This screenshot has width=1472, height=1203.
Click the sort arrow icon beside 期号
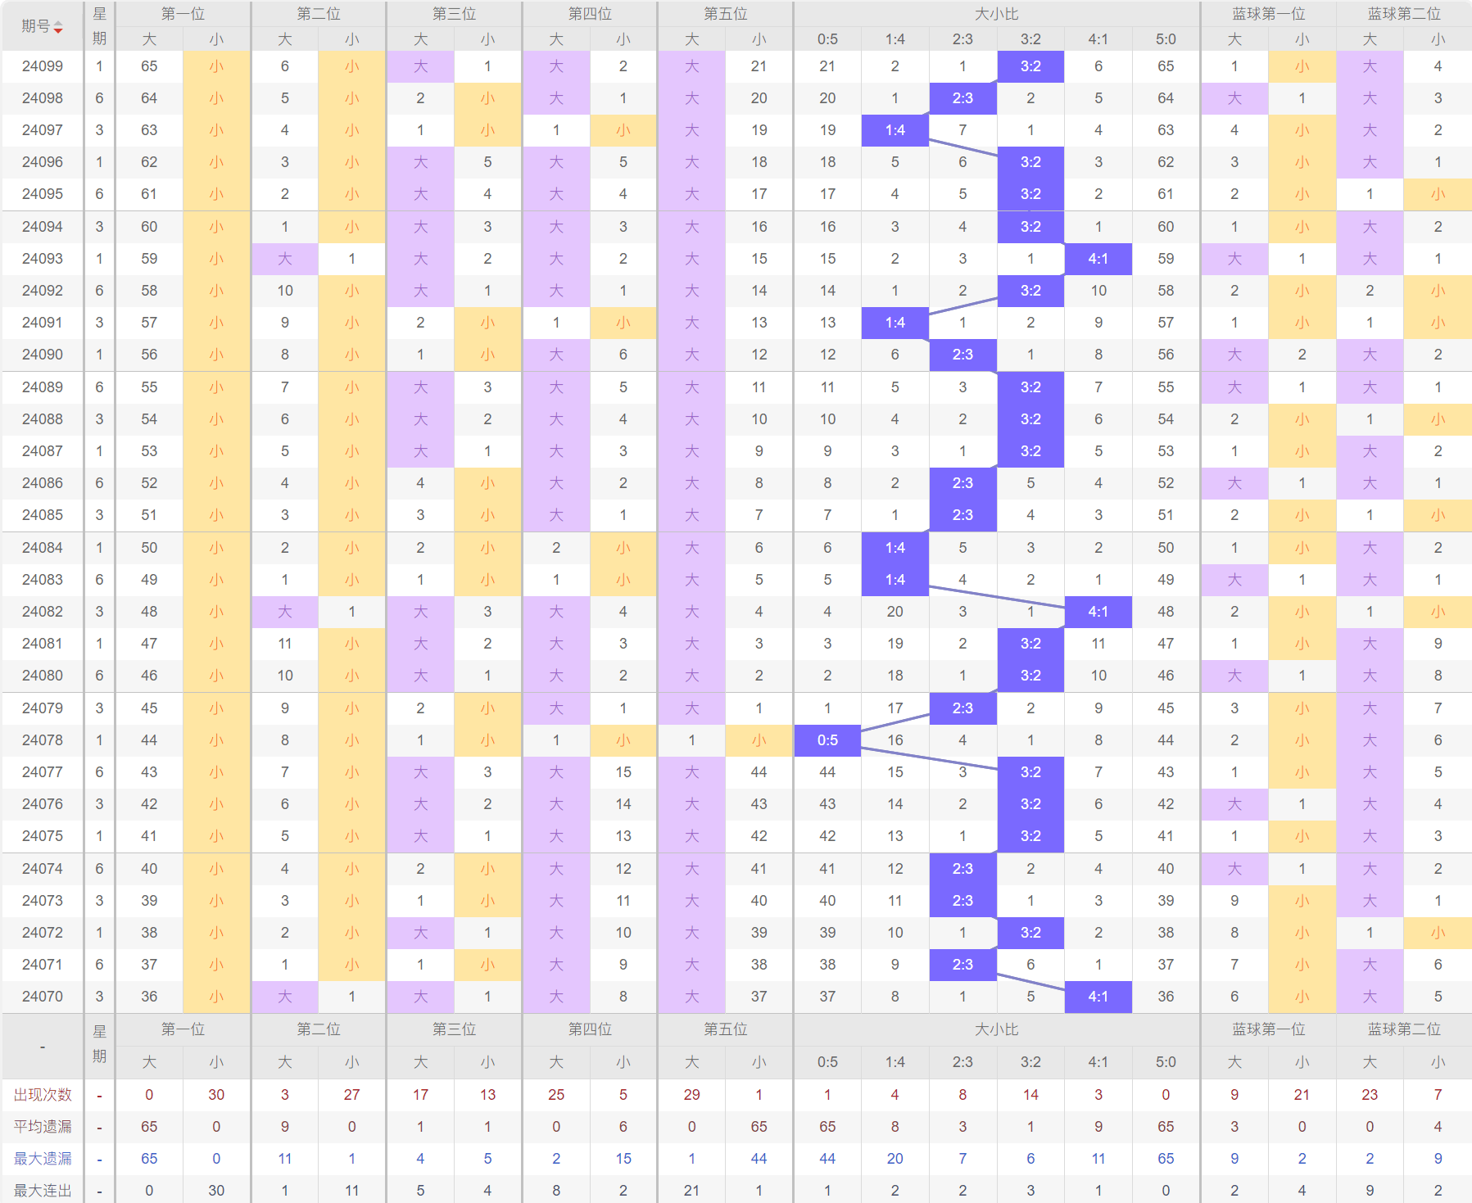click(x=58, y=28)
